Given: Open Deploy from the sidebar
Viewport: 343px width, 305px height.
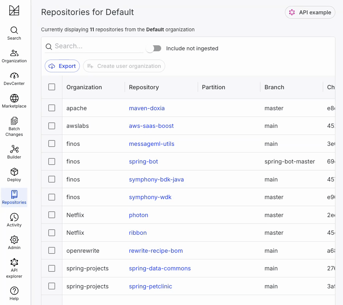Looking at the screenshot, I should pyautogui.click(x=14, y=175).
